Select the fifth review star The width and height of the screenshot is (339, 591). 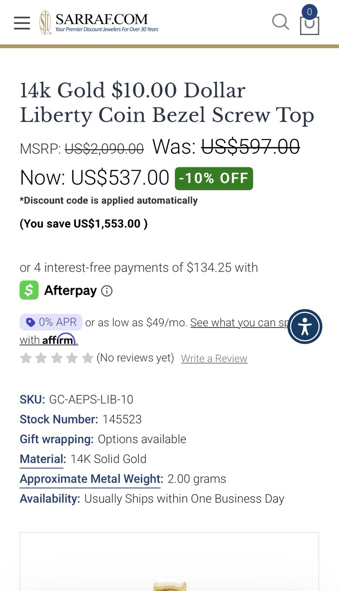coord(88,358)
